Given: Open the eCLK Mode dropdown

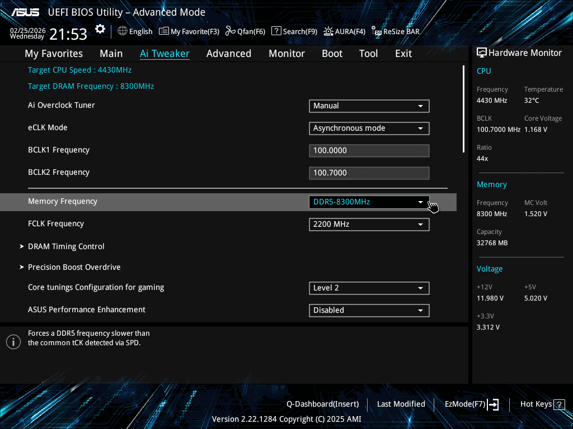Looking at the screenshot, I should tap(369, 128).
